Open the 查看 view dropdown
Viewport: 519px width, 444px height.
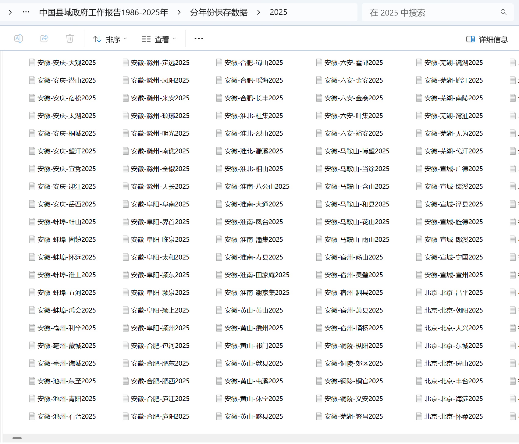point(159,39)
